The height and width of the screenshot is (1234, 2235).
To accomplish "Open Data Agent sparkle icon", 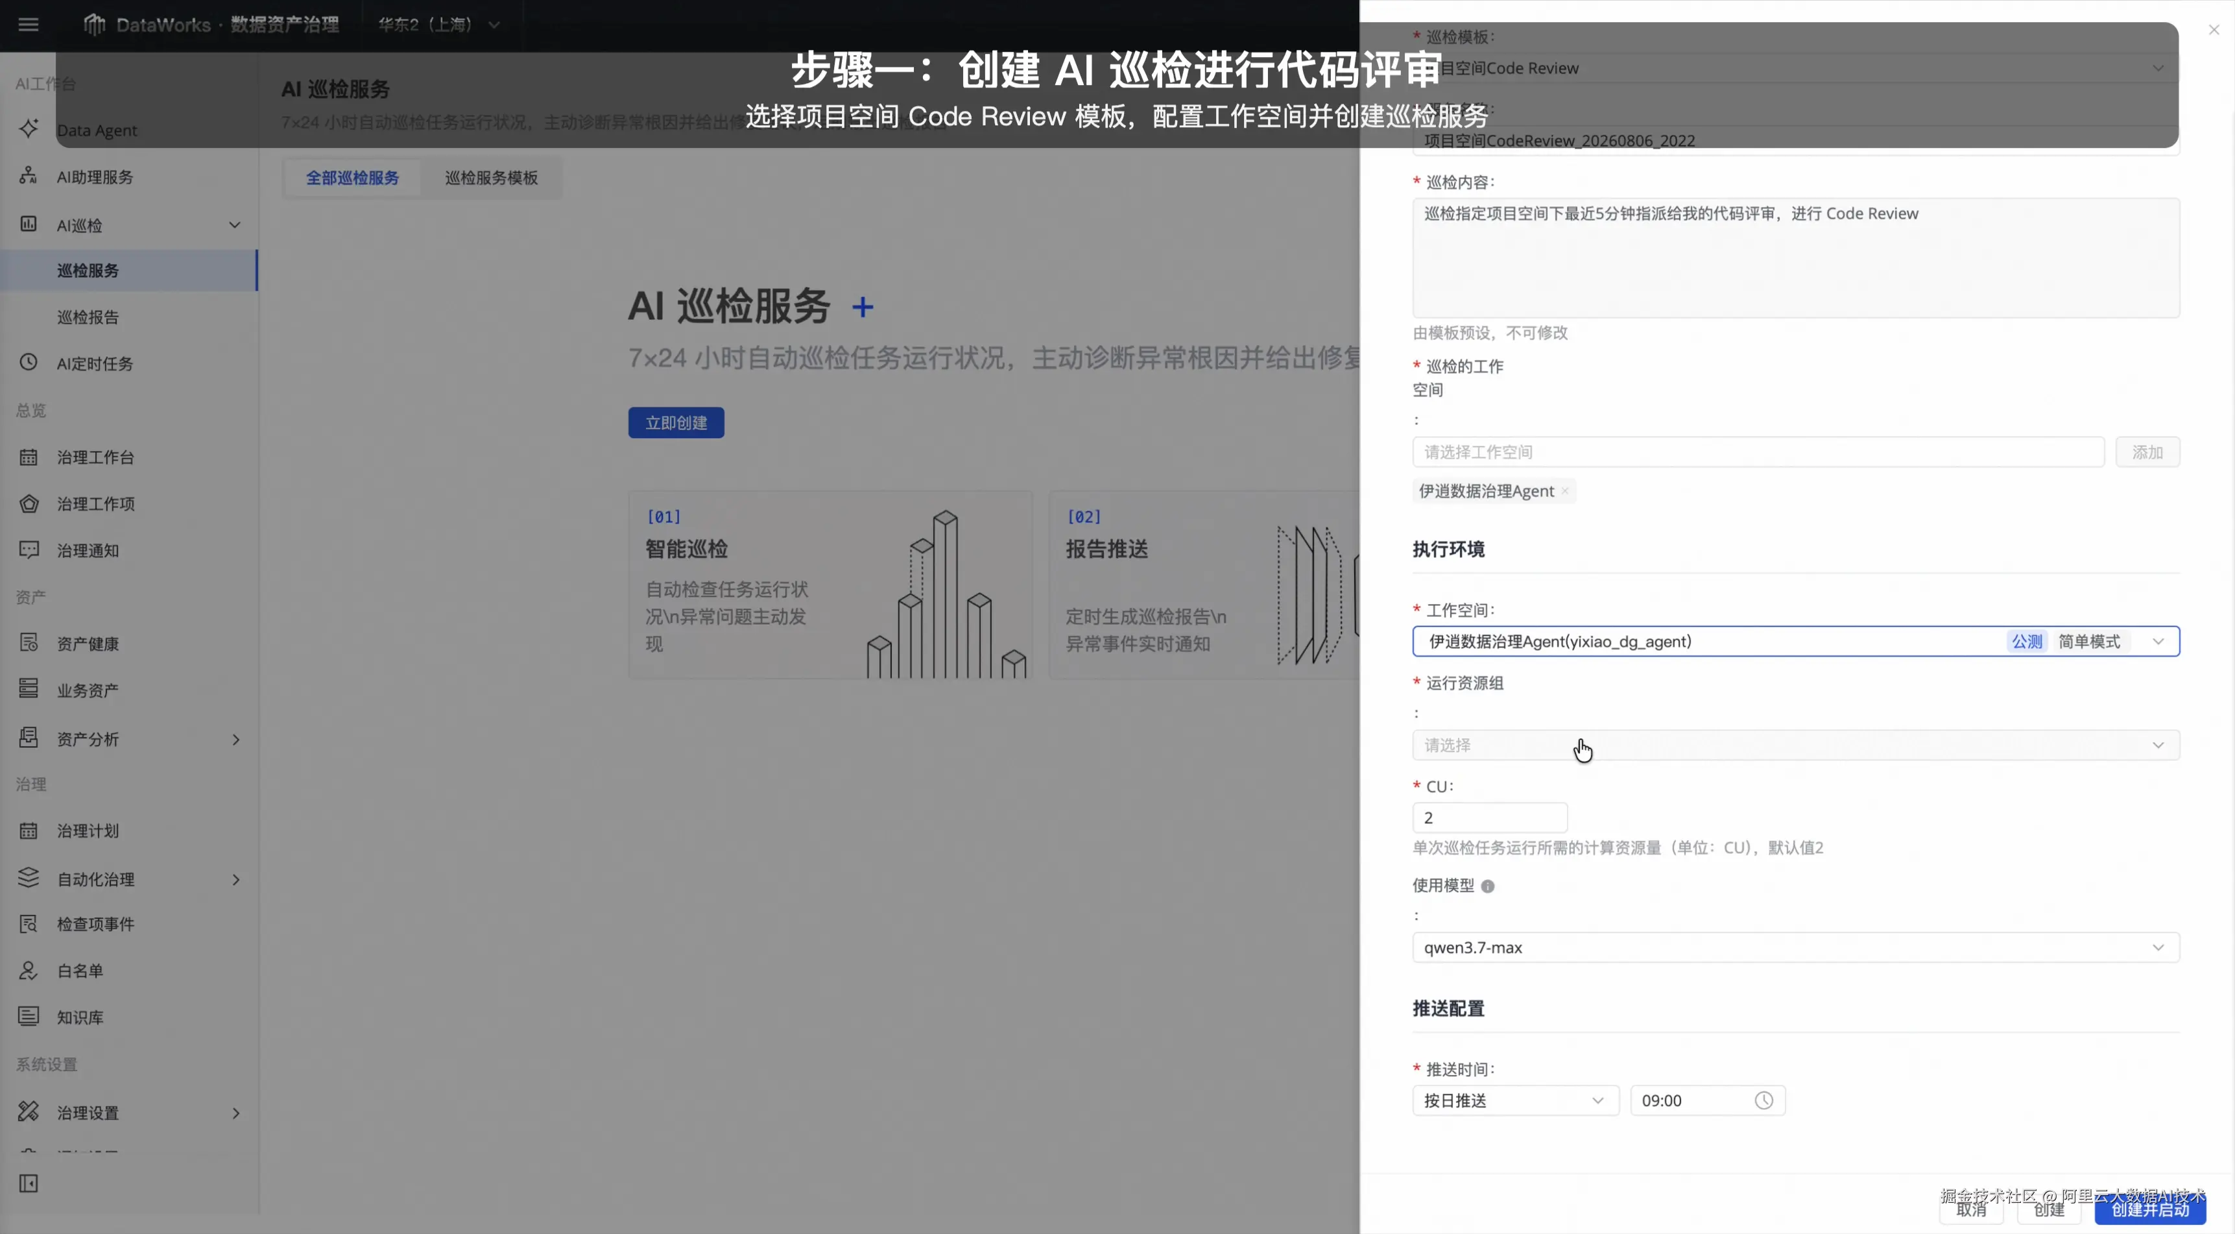I will coord(29,128).
